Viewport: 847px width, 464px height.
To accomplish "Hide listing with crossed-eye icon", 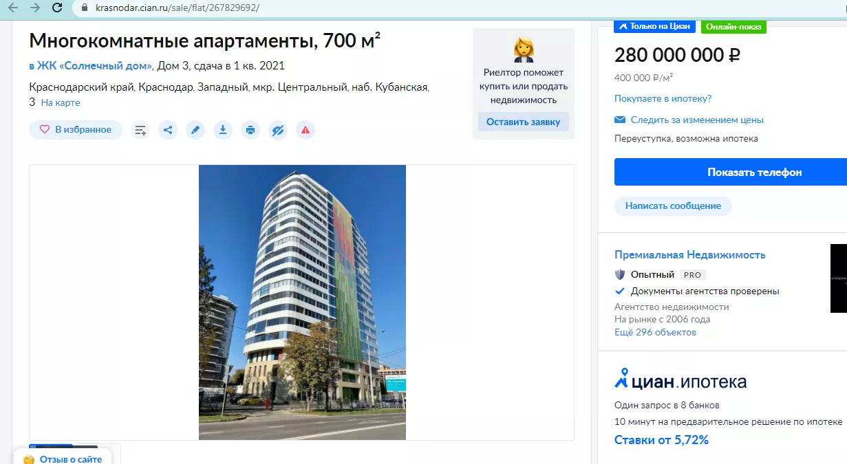I will pos(278,130).
